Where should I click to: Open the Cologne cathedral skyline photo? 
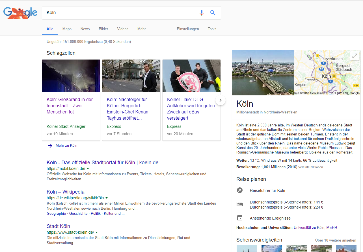click(x=263, y=73)
